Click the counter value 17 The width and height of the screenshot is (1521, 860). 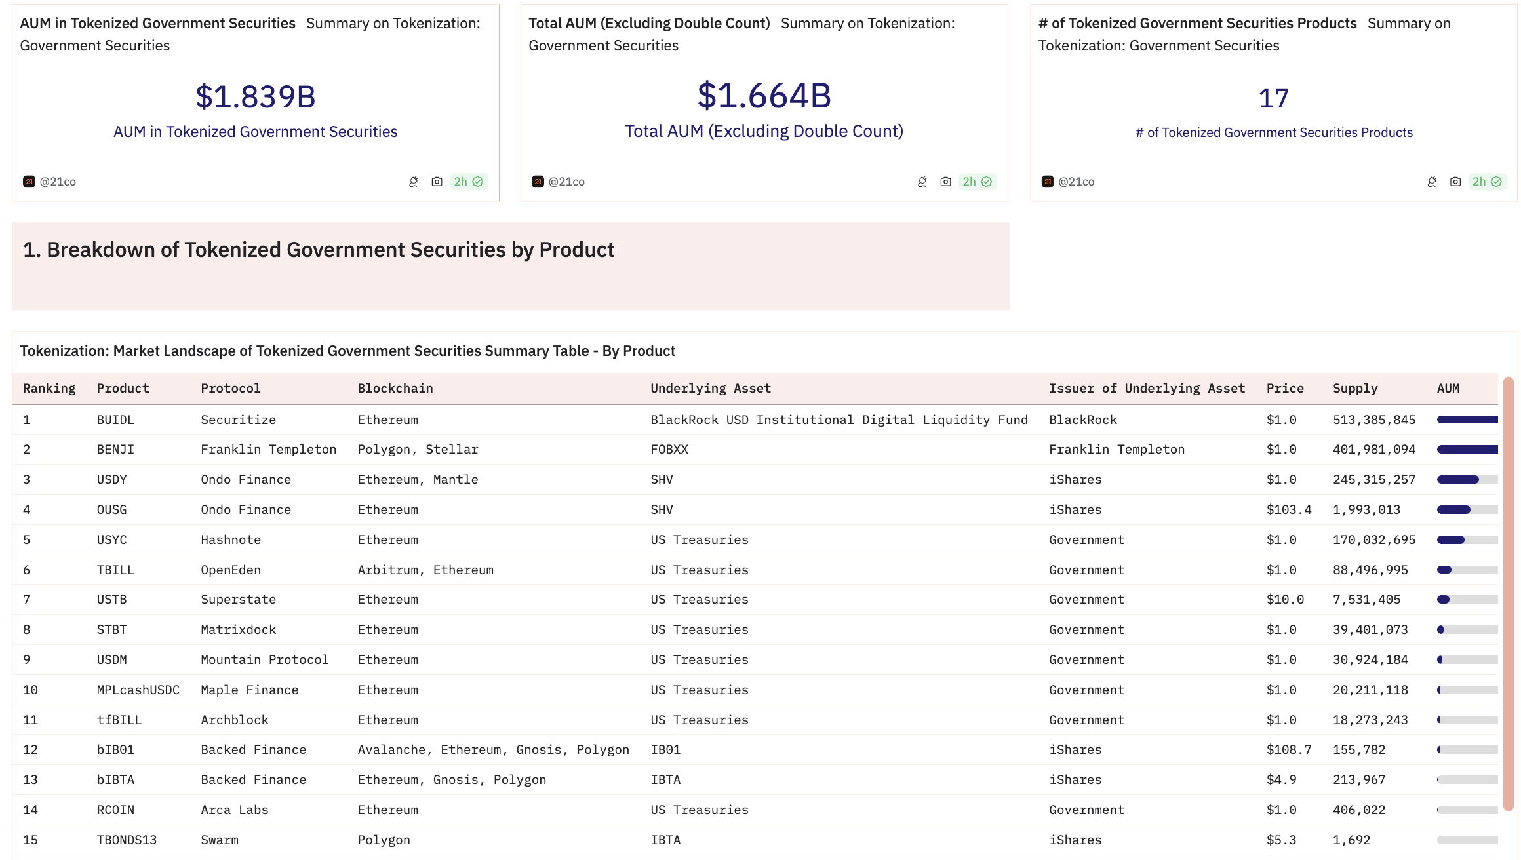click(x=1274, y=98)
